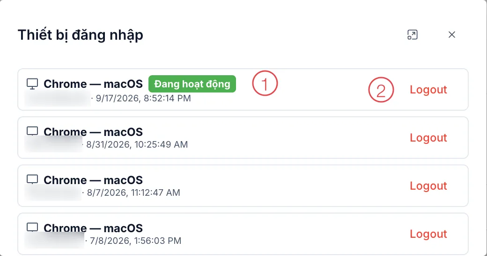487x256 pixels.
Task: Click timestamp 7/8/2026, 1:56:03 PM
Action: (x=135, y=241)
